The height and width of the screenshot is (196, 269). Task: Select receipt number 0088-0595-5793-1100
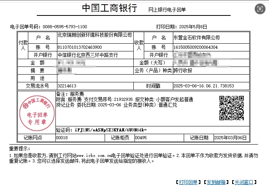tap(65, 27)
